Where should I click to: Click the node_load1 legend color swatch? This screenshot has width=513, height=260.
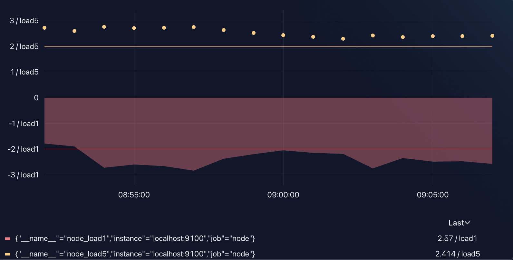(8, 239)
